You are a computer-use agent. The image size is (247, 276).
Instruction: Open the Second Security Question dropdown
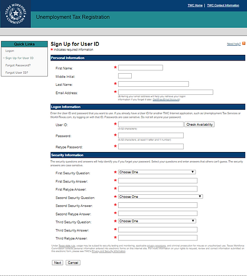pos(160,197)
